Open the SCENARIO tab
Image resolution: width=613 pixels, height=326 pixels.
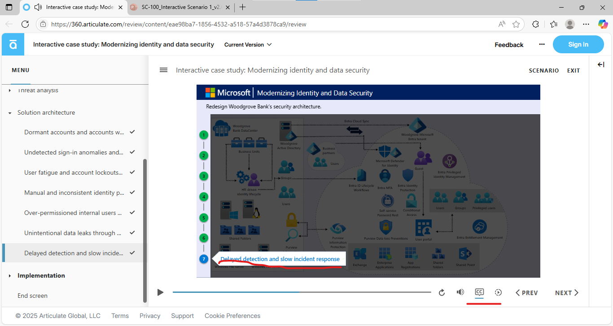(x=544, y=71)
